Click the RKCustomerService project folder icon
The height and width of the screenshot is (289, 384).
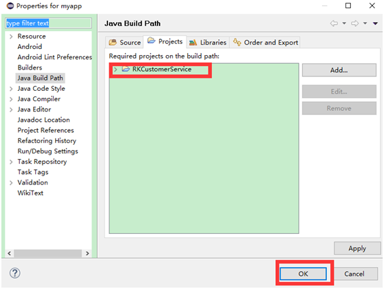coord(126,69)
